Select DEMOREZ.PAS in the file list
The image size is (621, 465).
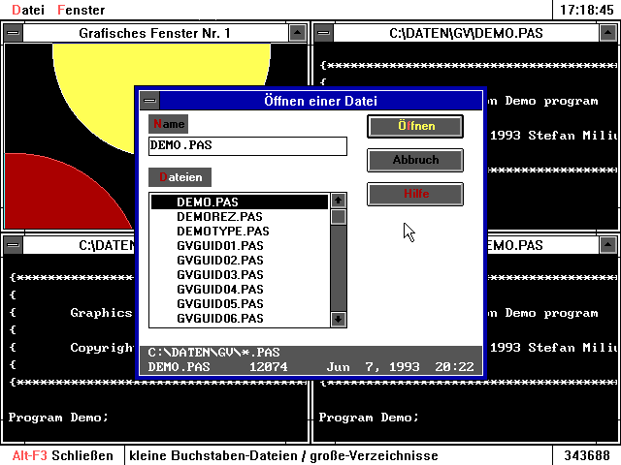219,217
